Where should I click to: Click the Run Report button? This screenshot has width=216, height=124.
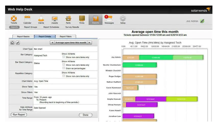coord(19,115)
